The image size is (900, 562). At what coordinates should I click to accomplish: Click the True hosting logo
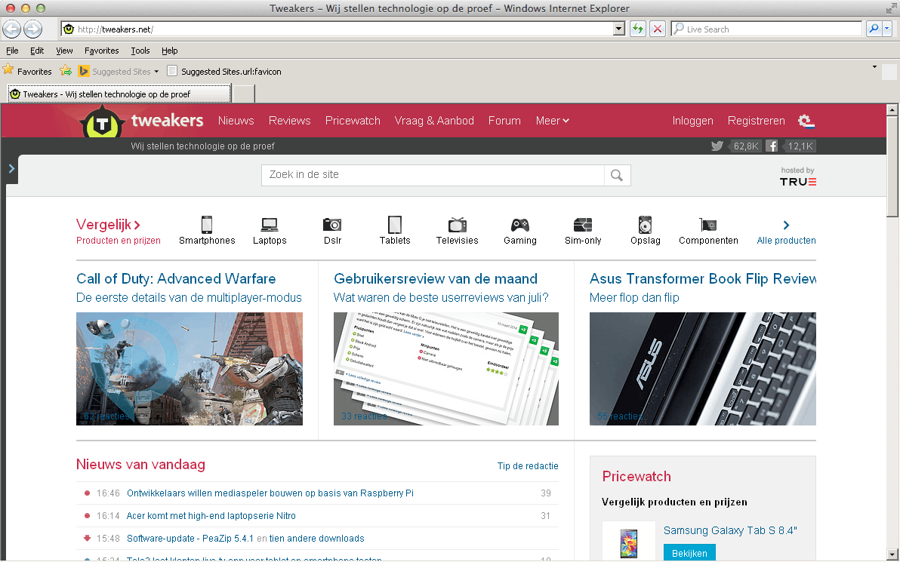[798, 181]
